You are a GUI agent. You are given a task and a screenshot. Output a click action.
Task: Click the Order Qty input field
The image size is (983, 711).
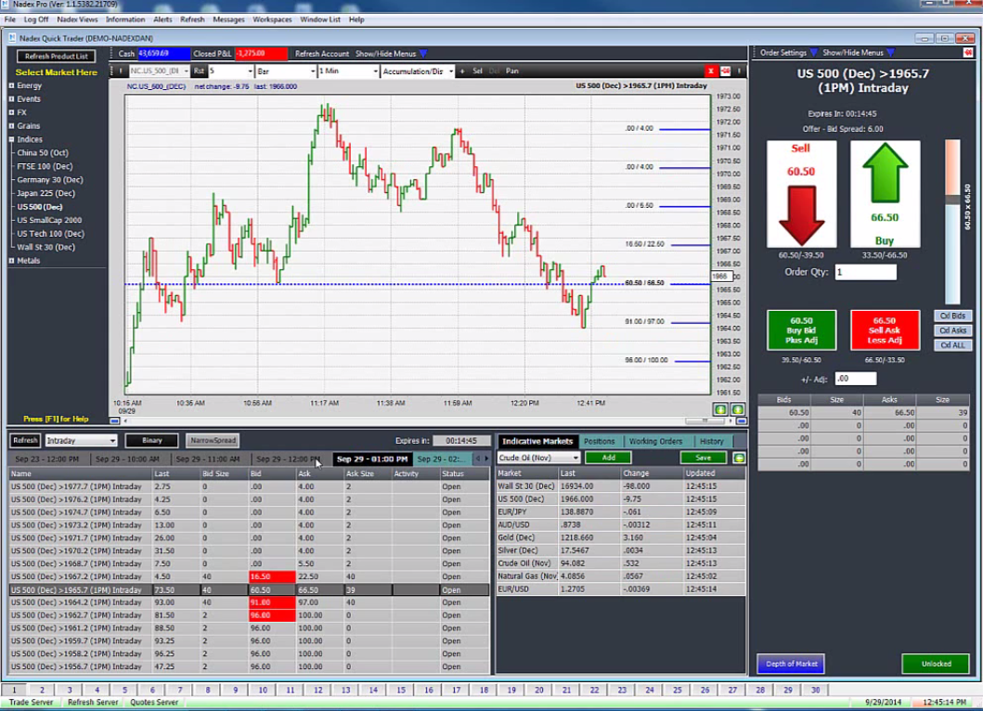click(865, 273)
